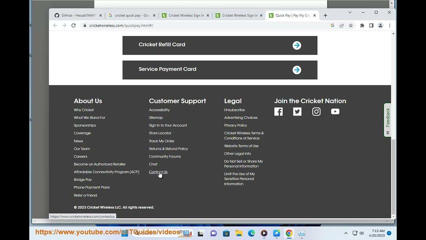Open the Sitemap link
426x240 pixels.
[x=156, y=118]
